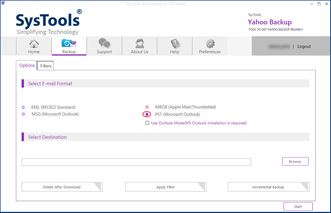Expand the Incremental Backup option
This screenshot has width=331, height=213.
pyautogui.click(x=269, y=187)
